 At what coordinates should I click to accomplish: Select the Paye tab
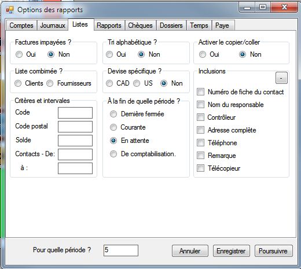(223, 25)
